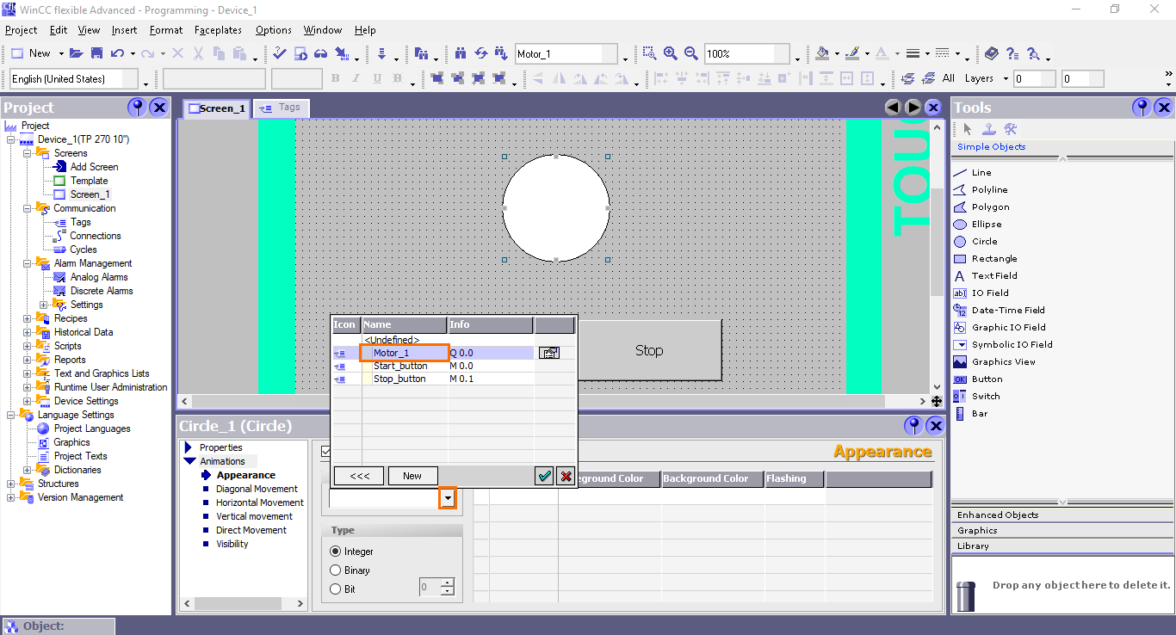Click the Undo arrow icon

(x=117, y=53)
